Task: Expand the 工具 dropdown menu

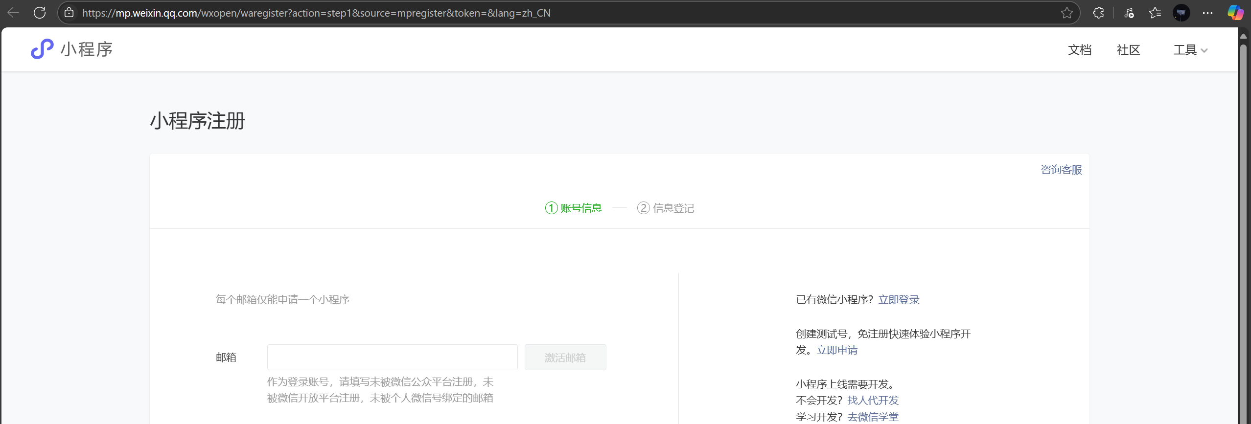Action: pyautogui.click(x=1190, y=50)
